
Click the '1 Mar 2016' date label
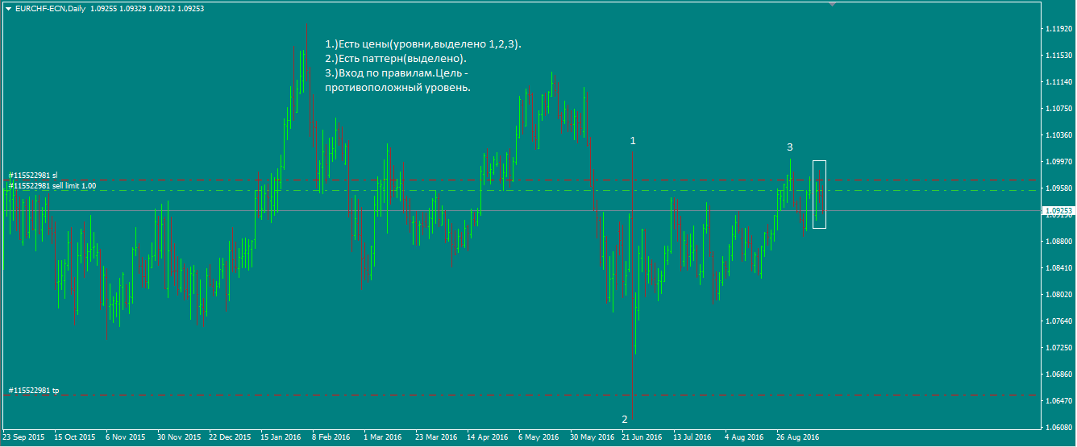[383, 437]
